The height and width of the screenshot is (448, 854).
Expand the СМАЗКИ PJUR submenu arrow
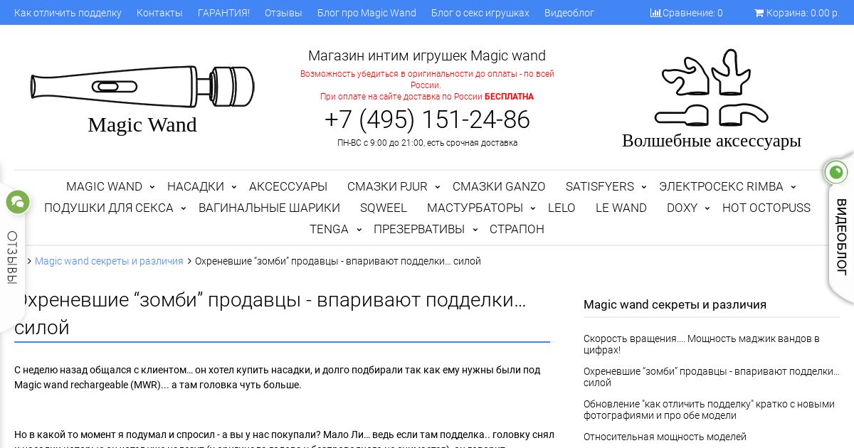(x=437, y=187)
